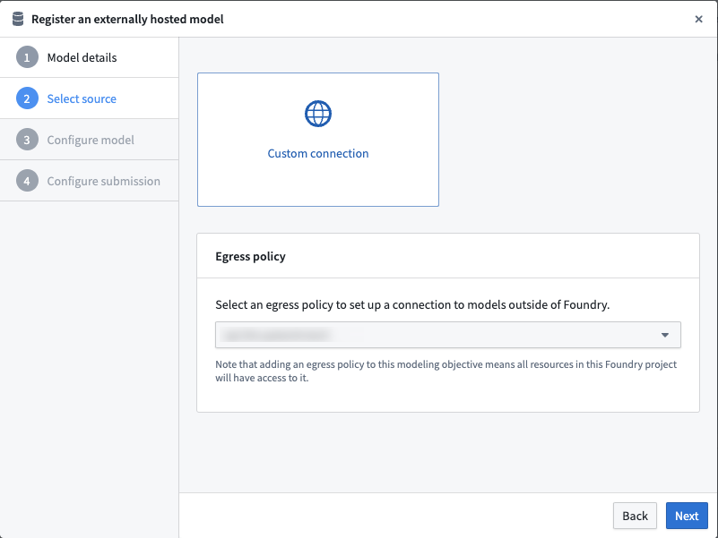Click the database icon in dialog title
This screenshot has height=538, width=718.
click(x=18, y=19)
